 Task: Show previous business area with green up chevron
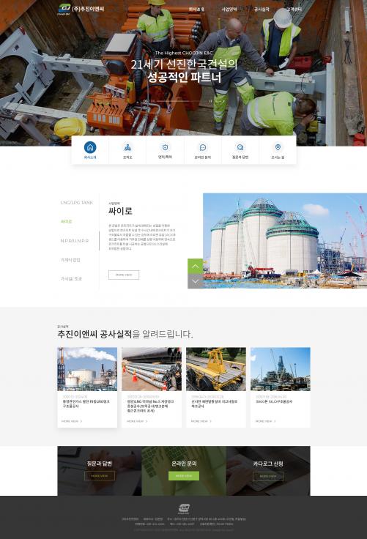[x=196, y=266]
